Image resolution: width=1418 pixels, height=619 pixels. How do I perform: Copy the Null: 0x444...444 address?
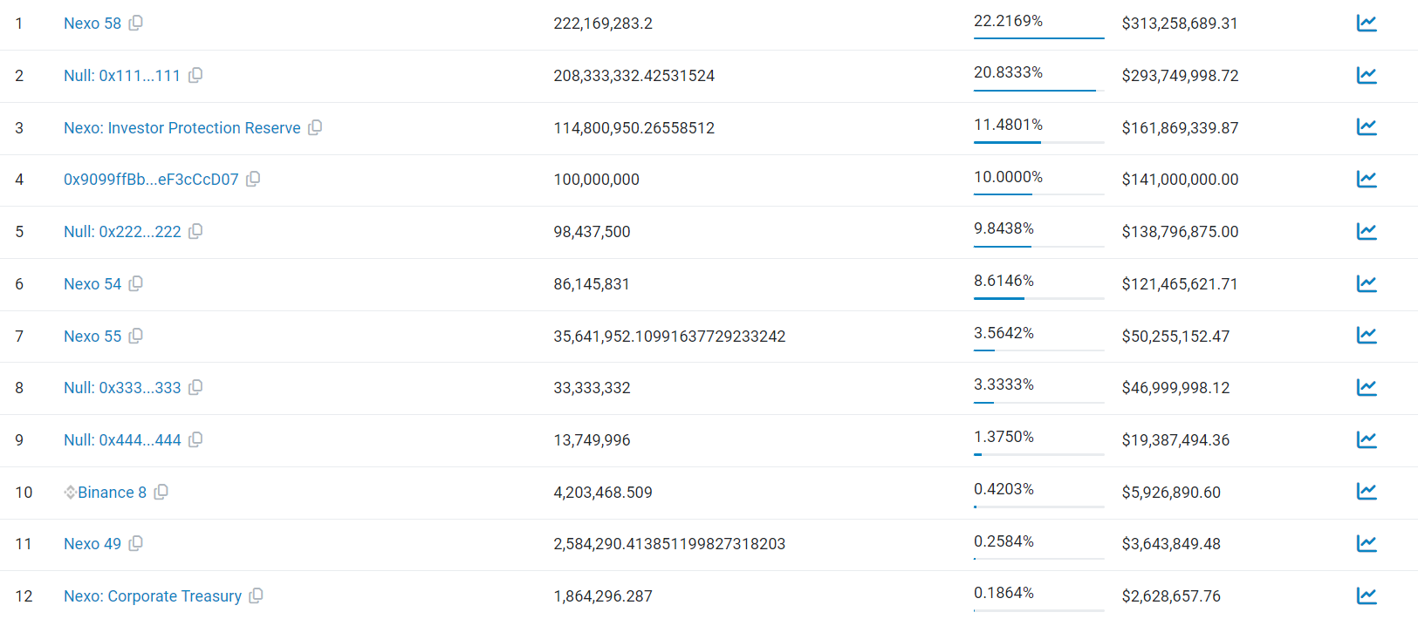(195, 439)
